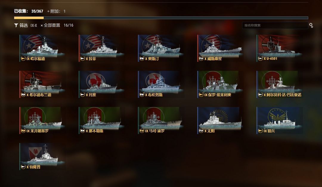Select the X 希尔德布兰德 ship card
The image size is (322, 187).
pos(43,84)
